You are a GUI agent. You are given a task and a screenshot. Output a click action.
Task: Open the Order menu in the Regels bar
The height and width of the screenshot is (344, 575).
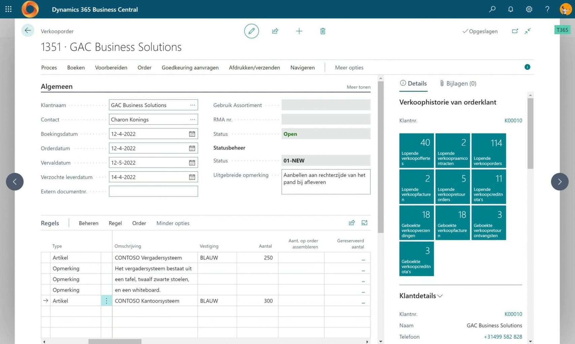point(139,223)
